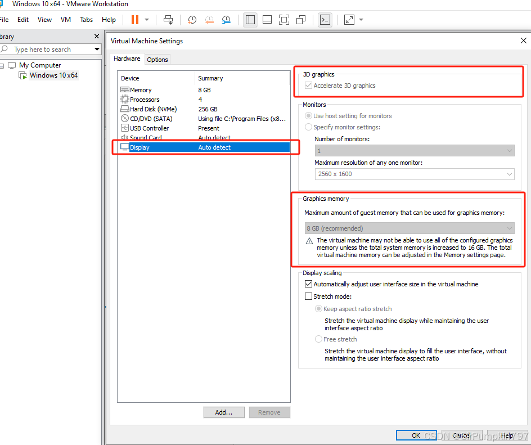This screenshot has width=531, height=445.
Task: Open the stretch options dropdown arrow
Action: point(361,20)
